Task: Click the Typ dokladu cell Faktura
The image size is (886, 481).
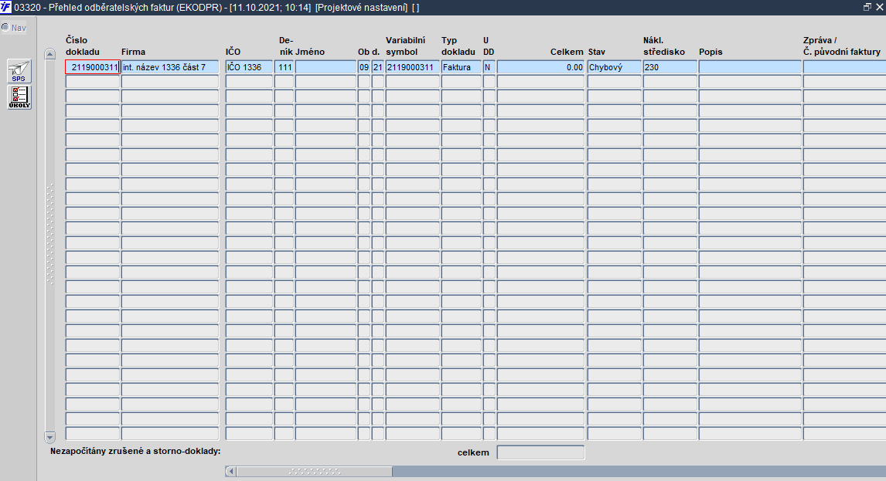Action: (x=461, y=67)
